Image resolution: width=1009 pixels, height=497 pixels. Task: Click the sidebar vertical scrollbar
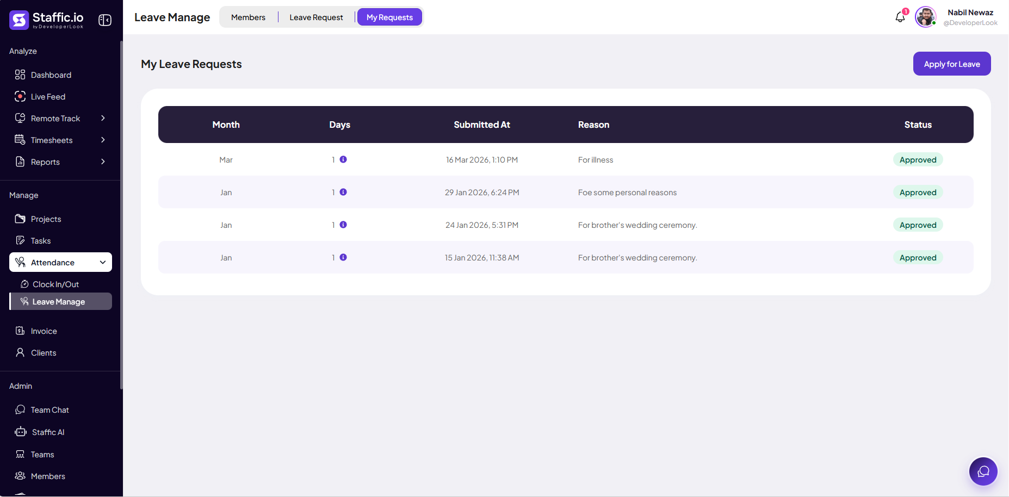(121, 215)
